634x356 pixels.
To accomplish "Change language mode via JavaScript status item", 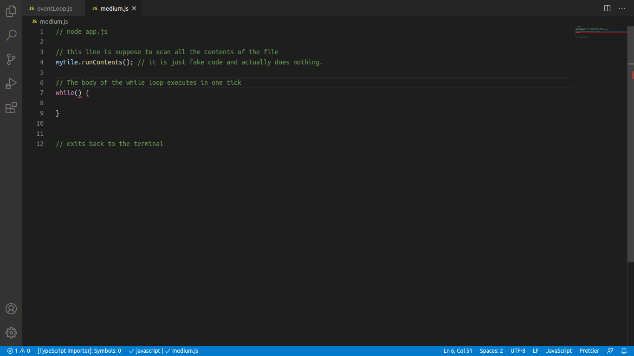I will [558, 351].
